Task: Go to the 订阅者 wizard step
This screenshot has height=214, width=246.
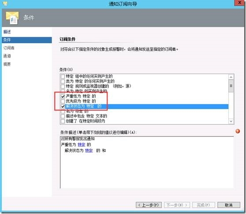Action: click(x=9, y=48)
